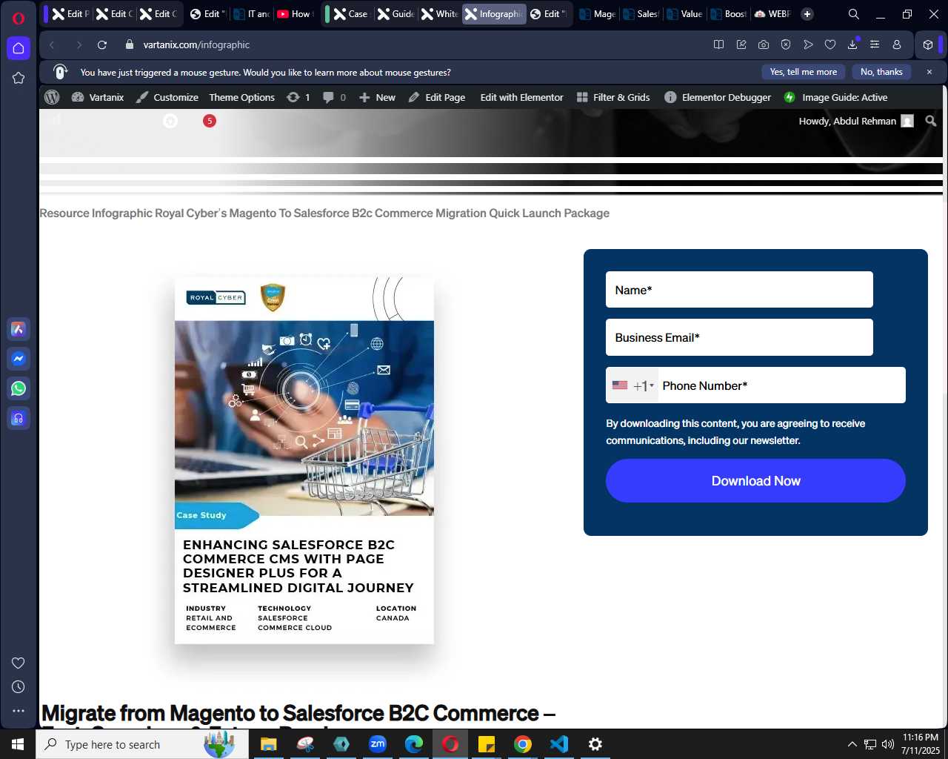Click the address bar URL
The height and width of the screenshot is (759, 948).
(x=196, y=44)
